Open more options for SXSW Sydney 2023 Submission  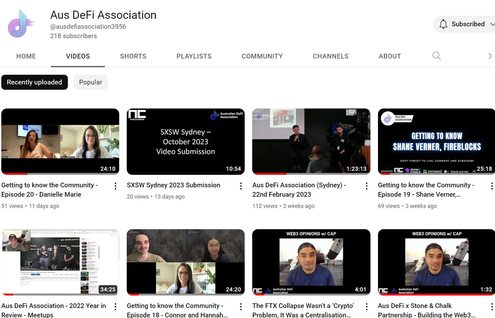[241, 186]
